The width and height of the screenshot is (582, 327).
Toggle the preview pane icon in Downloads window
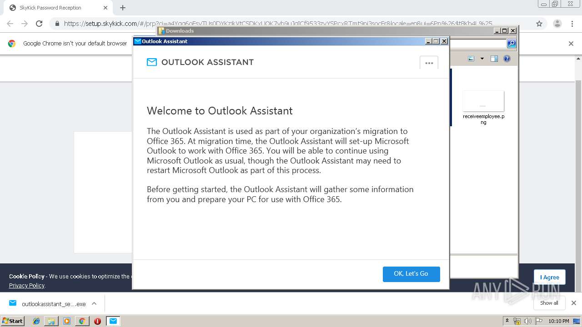coord(494,59)
